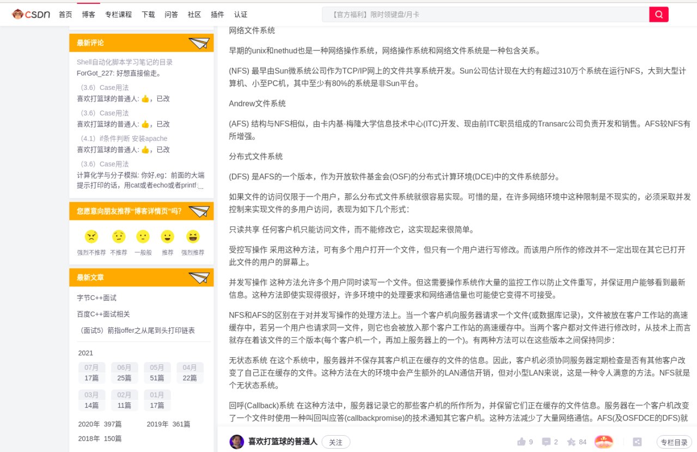
Task: Click the 网络文件系统 heading in the article
Action: click(x=252, y=30)
